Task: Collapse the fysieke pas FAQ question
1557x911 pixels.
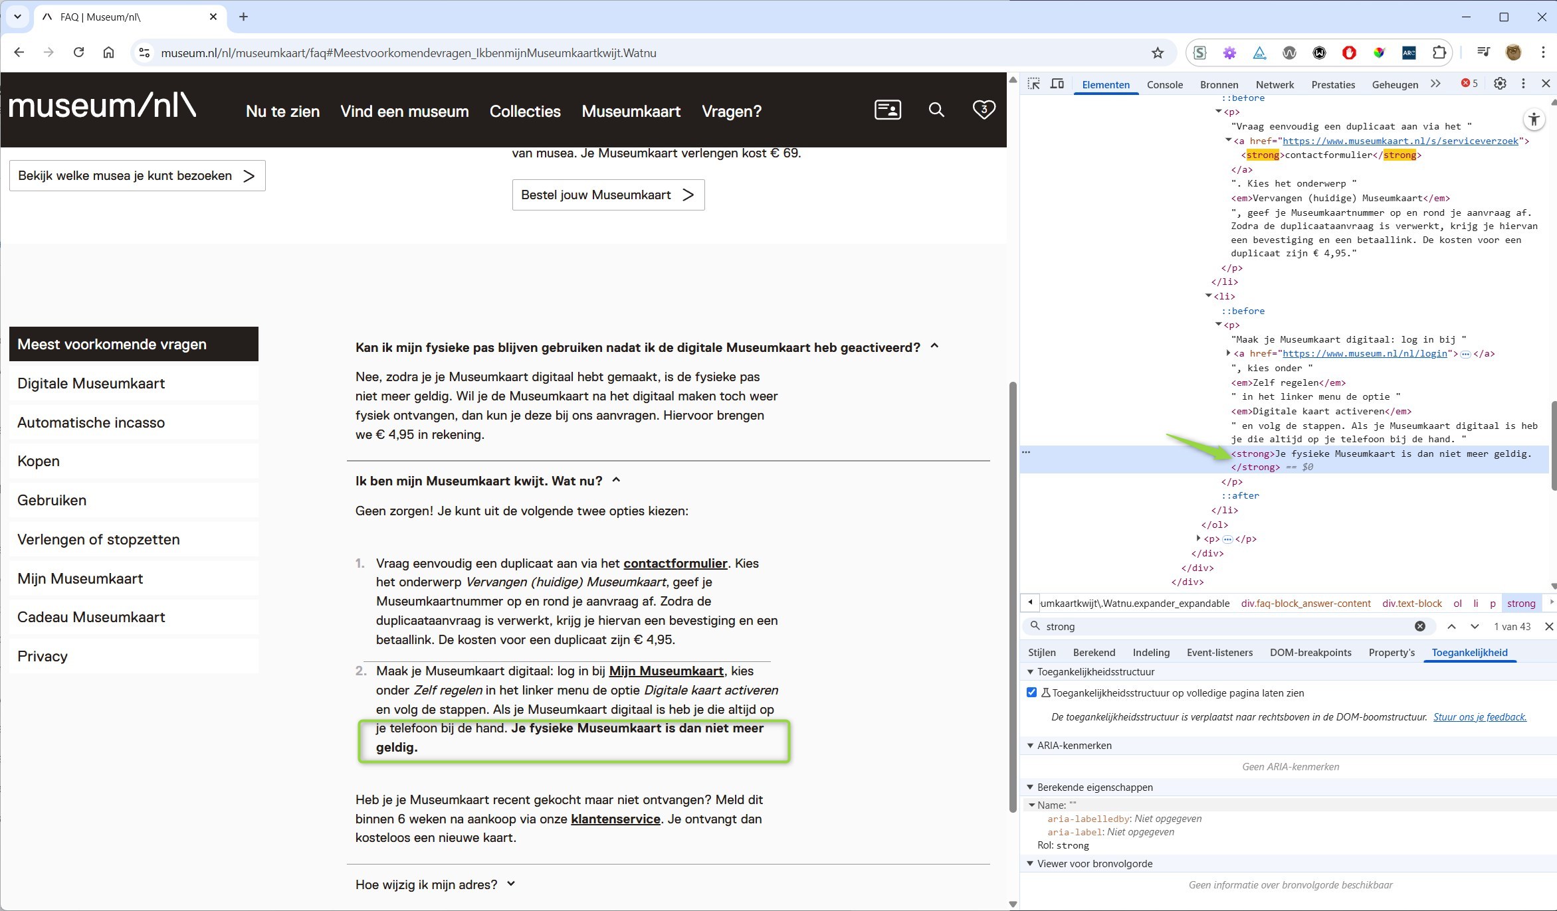Action: pos(647,347)
